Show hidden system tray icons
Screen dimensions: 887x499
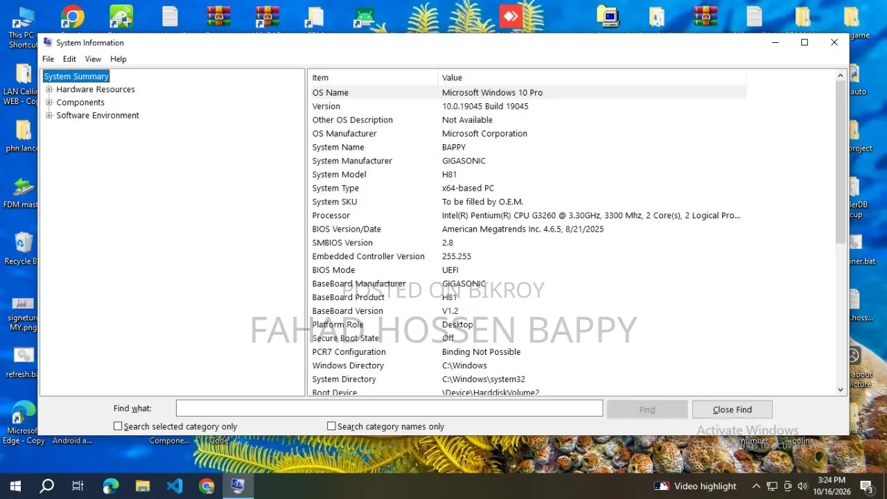(x=756, y=486)
